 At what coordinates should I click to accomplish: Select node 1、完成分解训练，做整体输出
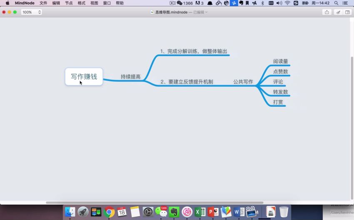(x=194, y=51)
